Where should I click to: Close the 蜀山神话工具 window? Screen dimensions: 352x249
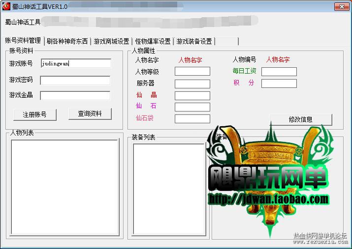point(342,6)
